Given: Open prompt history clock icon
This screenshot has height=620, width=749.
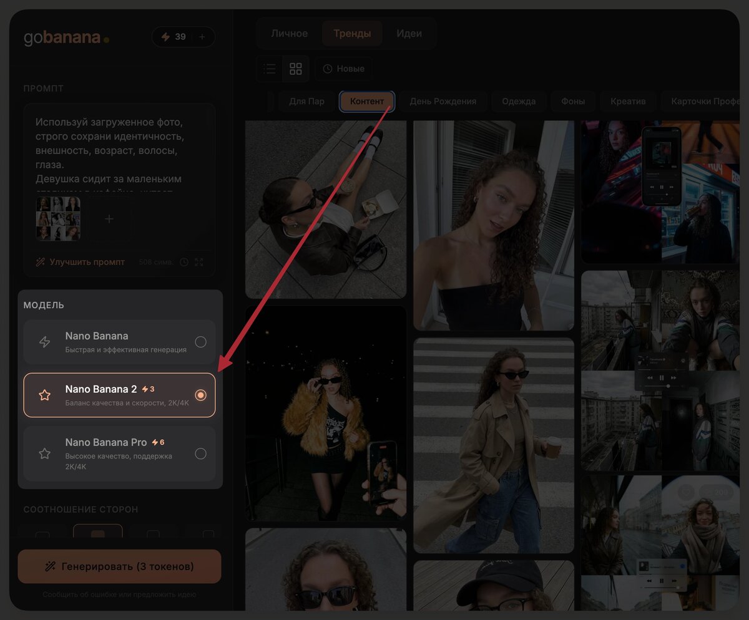Looking at the screenshot, I should click(x=184, y=263).
